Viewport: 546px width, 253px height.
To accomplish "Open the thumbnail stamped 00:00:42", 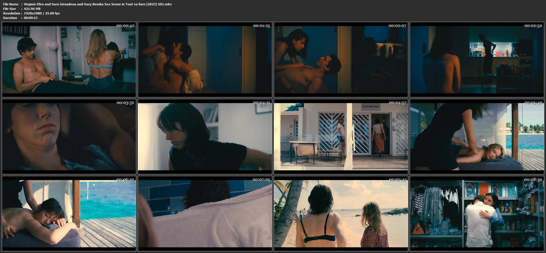I will point(69,60).
